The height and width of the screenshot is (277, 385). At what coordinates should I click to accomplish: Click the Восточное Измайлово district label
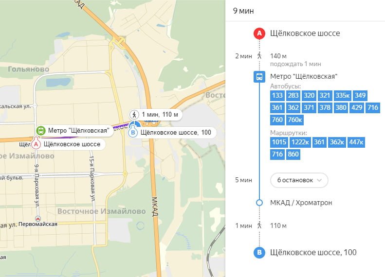102,211
